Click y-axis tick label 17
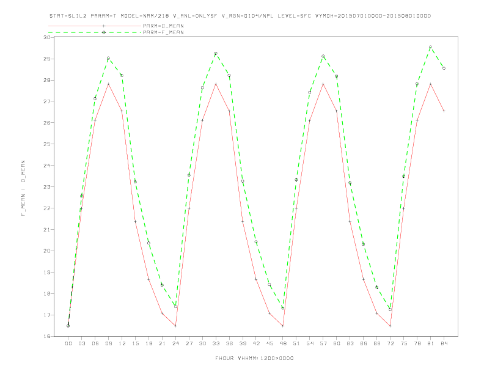This screenshot has height=374, width=484. coord(47,315)
